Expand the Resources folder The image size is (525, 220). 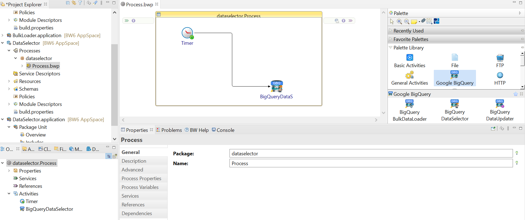pos(9,81)
